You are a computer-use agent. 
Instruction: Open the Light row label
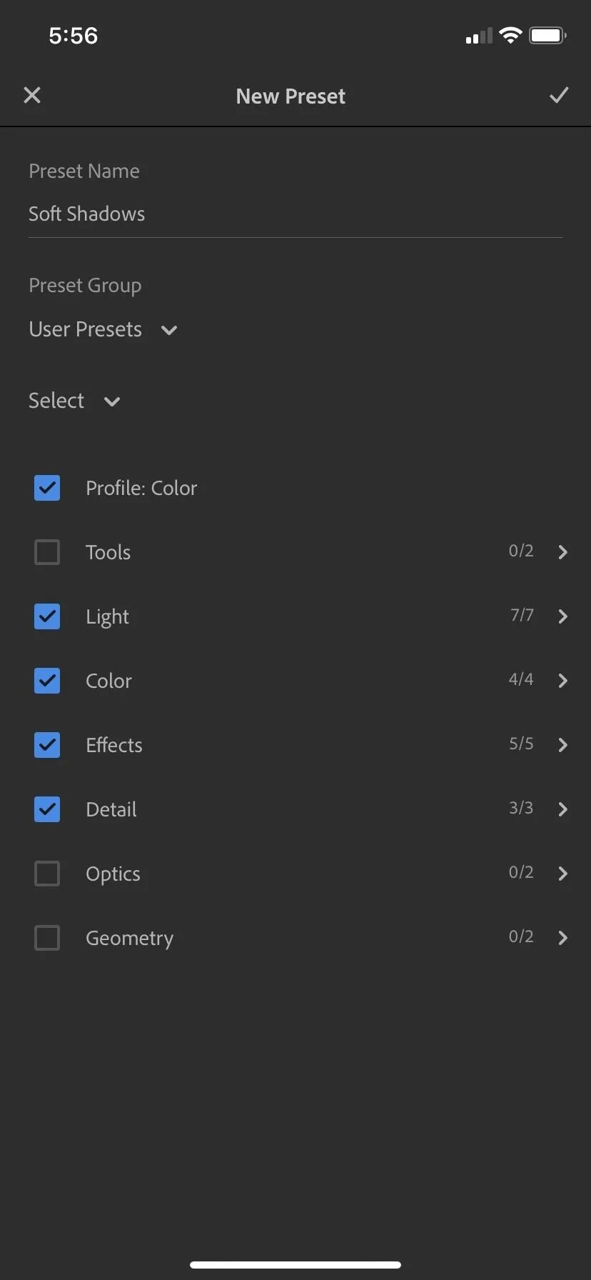pyautogui.click(x=107, y=616)
